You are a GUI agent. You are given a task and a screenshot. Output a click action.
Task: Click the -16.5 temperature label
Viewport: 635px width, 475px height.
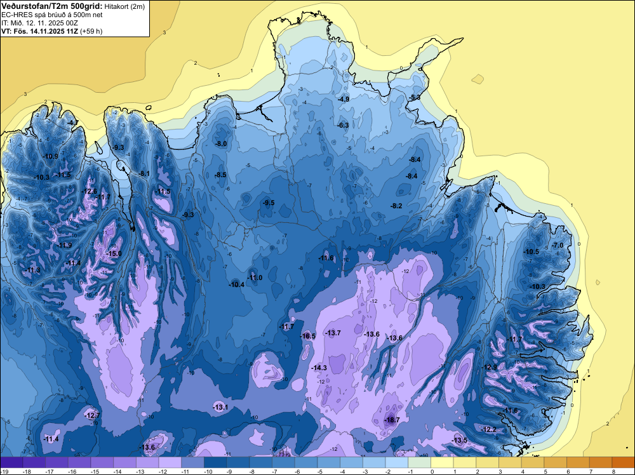point(308,336)
